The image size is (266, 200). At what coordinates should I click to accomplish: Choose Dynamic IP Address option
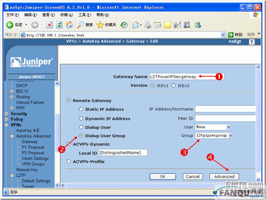point(81,118)
